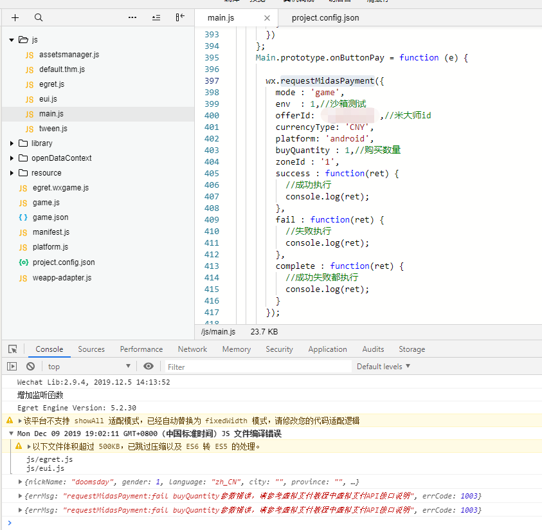Close the main.js editor tab
Image resolution: width=542 pixels, height=530 pixels.
point(267,18)
